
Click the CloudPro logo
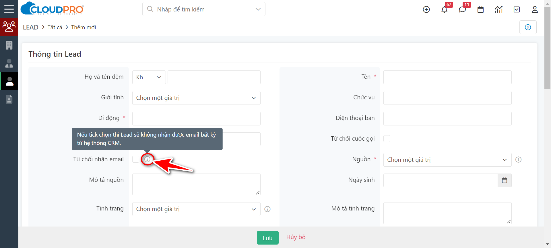click(52, 9)
